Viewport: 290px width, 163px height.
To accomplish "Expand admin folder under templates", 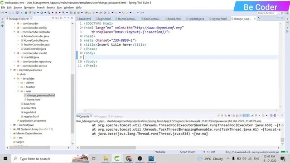I will click(18, 82).
